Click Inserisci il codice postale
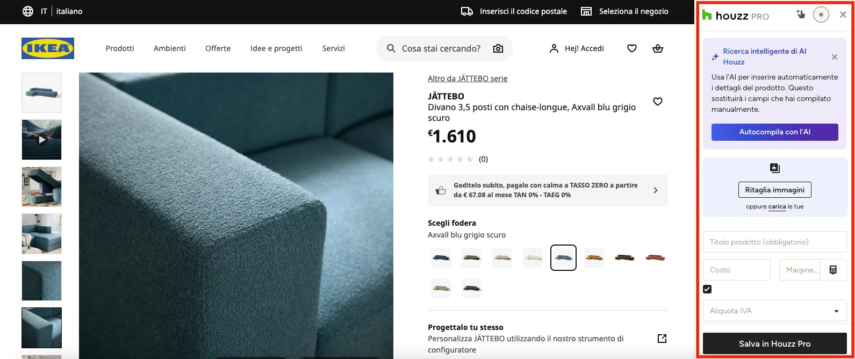Screen dimensions: 855x359 click(523, 11)
